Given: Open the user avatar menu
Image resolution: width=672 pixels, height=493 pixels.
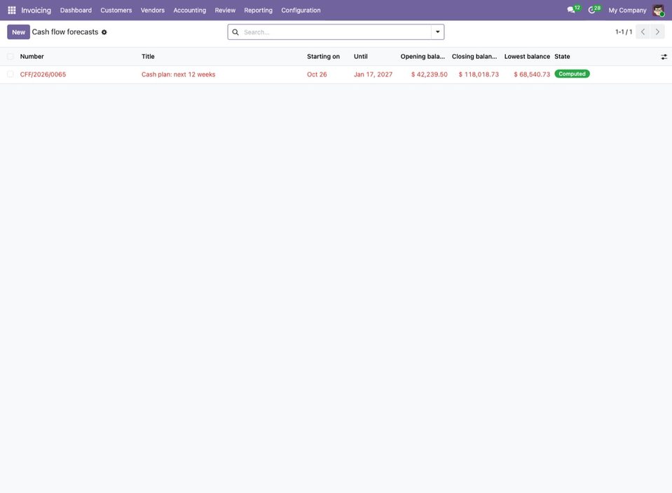Looking at the screenshot, I should point(658,10).
